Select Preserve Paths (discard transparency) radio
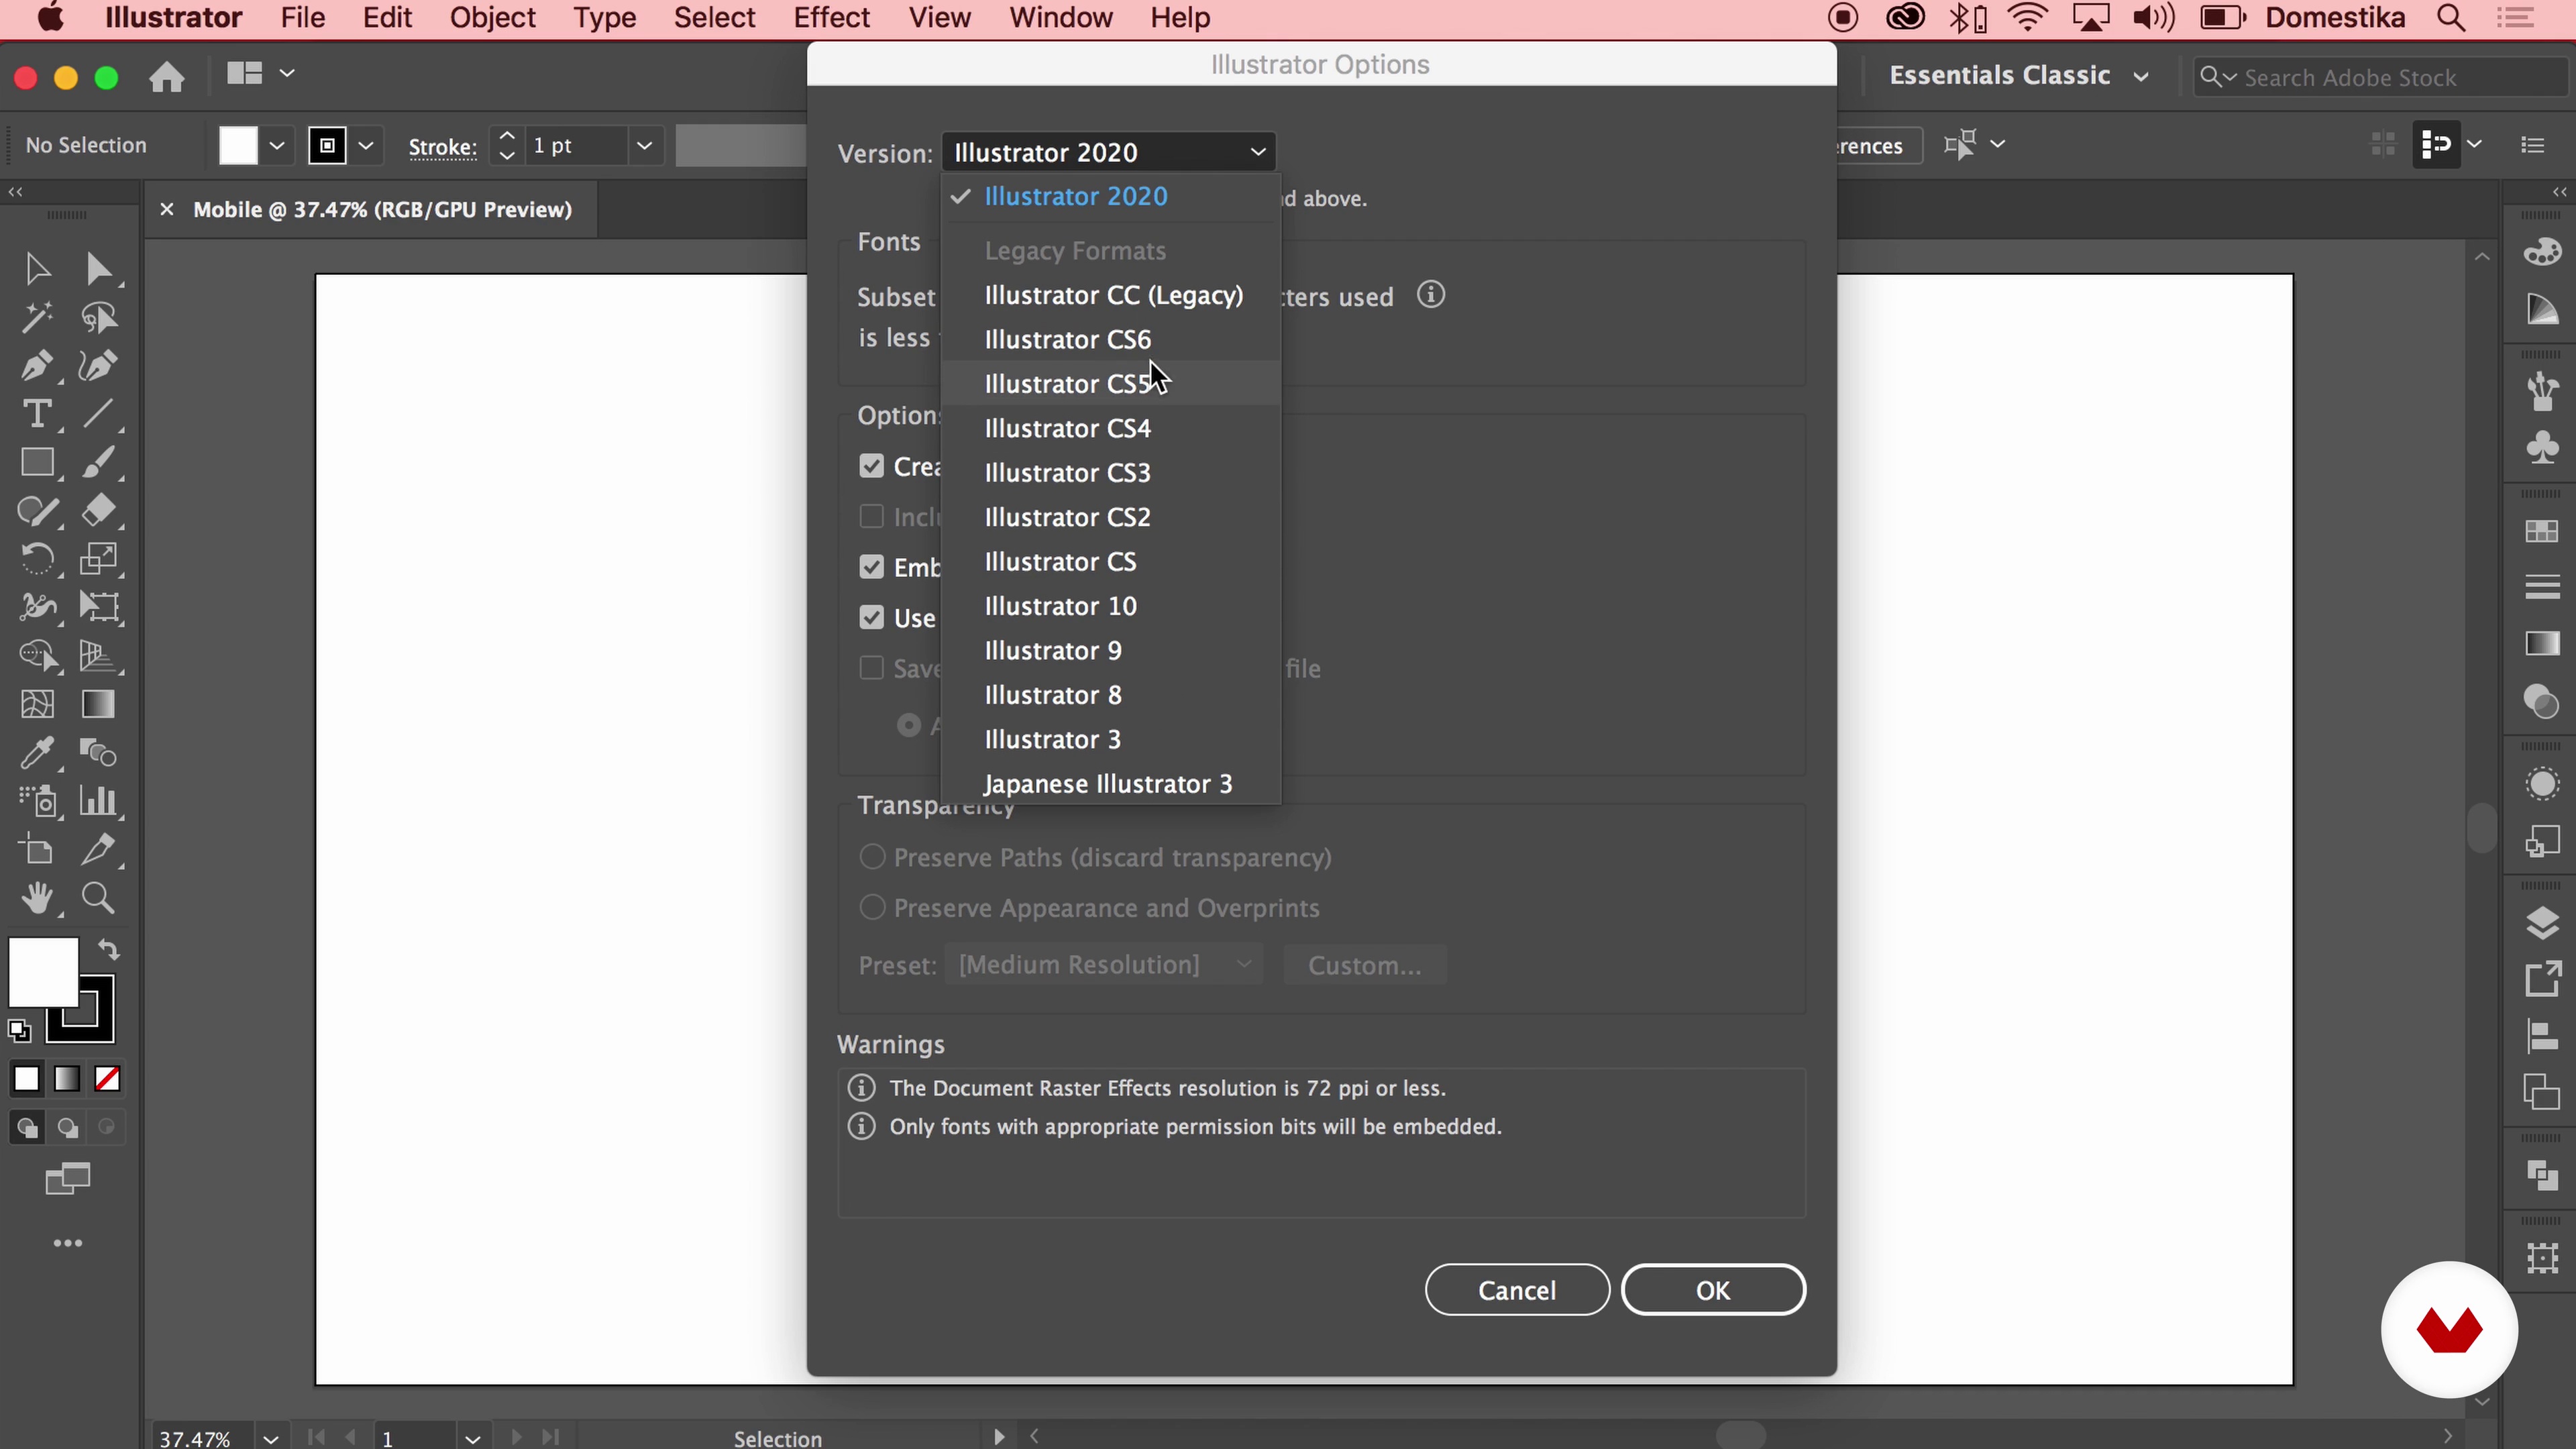Screen dimensions: 2576x1449 pos(872,857)
